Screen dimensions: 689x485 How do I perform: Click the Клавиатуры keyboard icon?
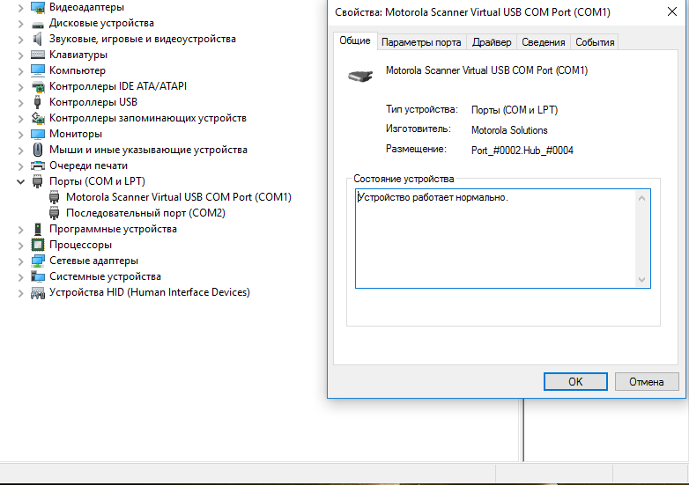pyautogui.click(x=38, y=55)
